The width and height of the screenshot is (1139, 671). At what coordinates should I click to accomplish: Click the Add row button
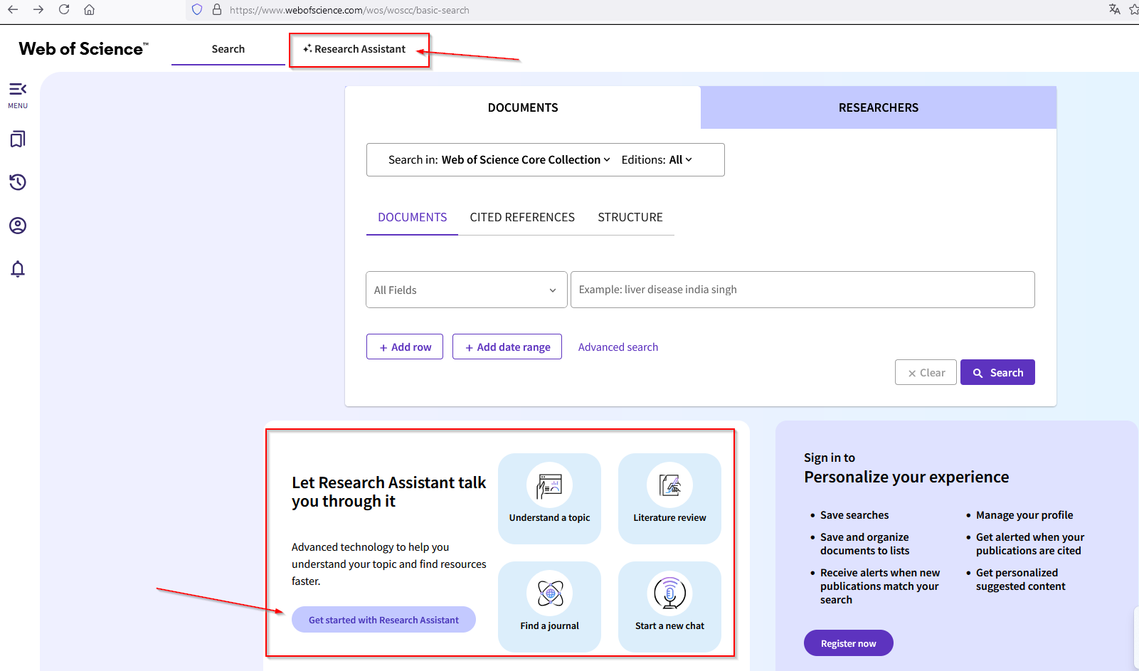[405, 347]
